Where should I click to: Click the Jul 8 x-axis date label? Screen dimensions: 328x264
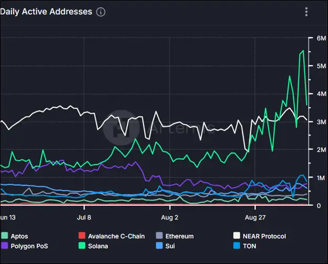[x=84, y=216]
